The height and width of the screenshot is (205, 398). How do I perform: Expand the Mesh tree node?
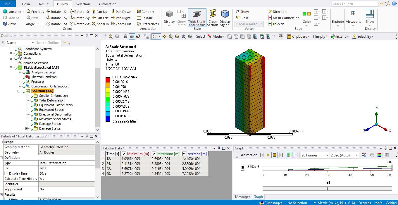pyautogui.click(x=11, y=58)
